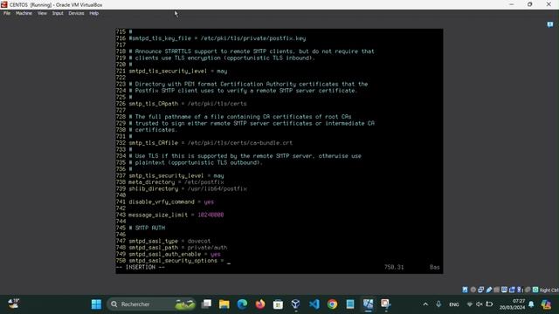Viewport: 559px width, 314px height.
Task: Open the Windows Start menu
Action: pyautogui.click(x=96, y=304)
